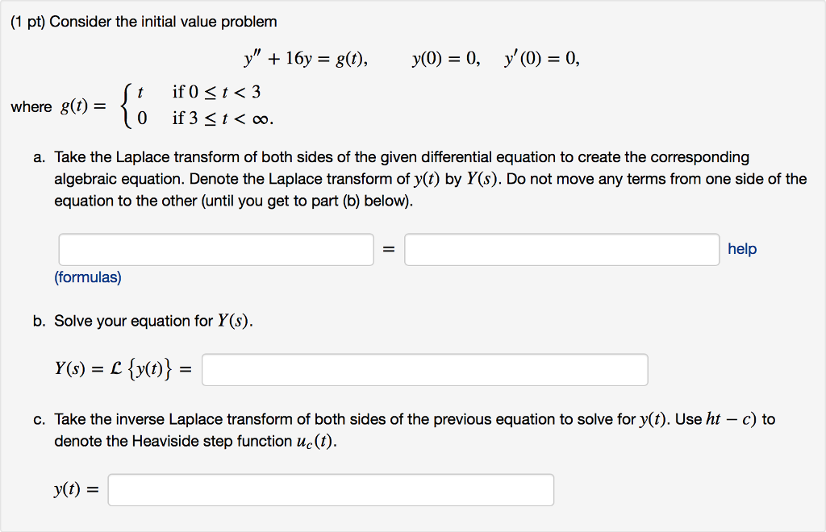Focus the Y(s) answer field in part b
Viewport: 826px width, 532px height.
coord(424,370)
